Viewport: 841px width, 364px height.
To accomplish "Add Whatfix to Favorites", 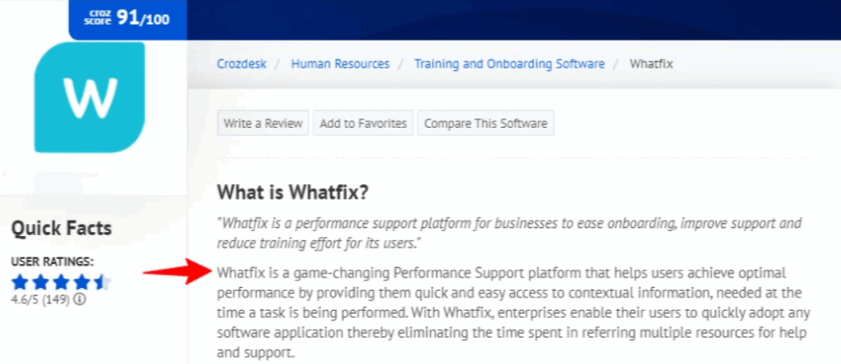I will [x=363, y=124].
